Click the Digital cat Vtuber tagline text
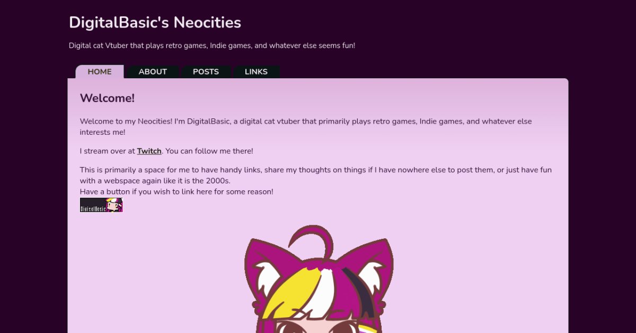This screenshot has height=333, width=636. (211, 45)
